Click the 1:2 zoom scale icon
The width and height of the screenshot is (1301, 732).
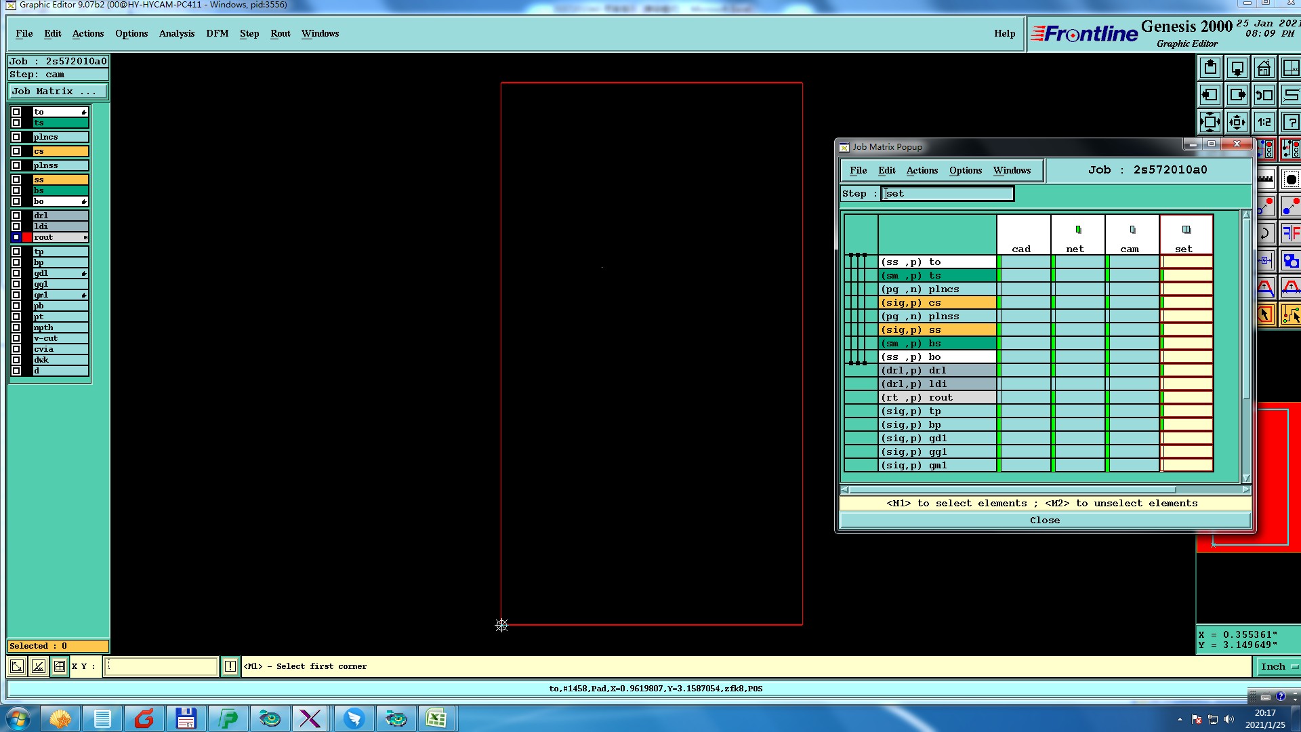(x=1264, y=123)
